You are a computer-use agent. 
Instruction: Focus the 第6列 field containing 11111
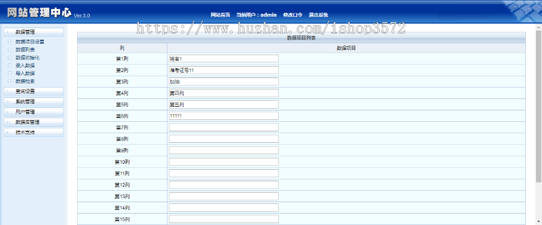(223, 116)
